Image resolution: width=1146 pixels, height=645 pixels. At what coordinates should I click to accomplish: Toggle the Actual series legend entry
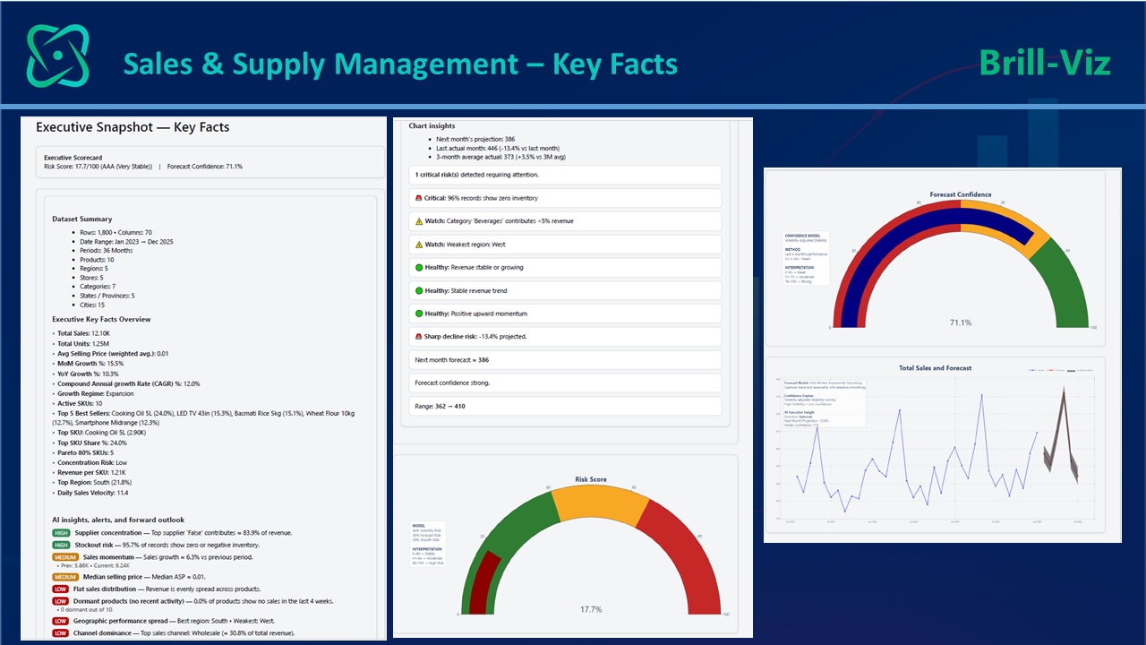[x=1036, y=370]
